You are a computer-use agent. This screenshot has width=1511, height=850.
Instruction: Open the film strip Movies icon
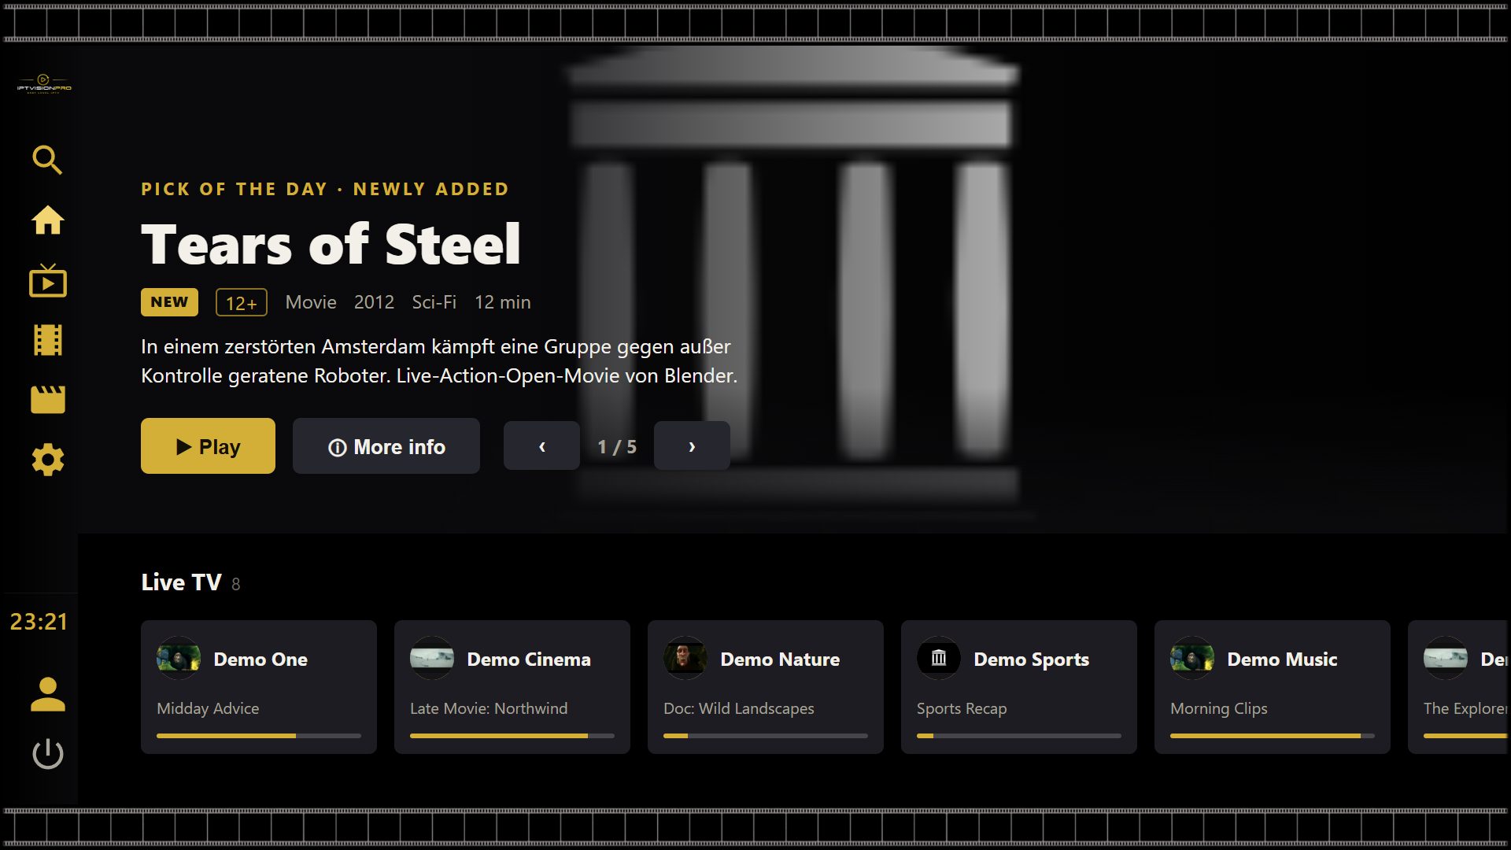[x=47, y=340]
